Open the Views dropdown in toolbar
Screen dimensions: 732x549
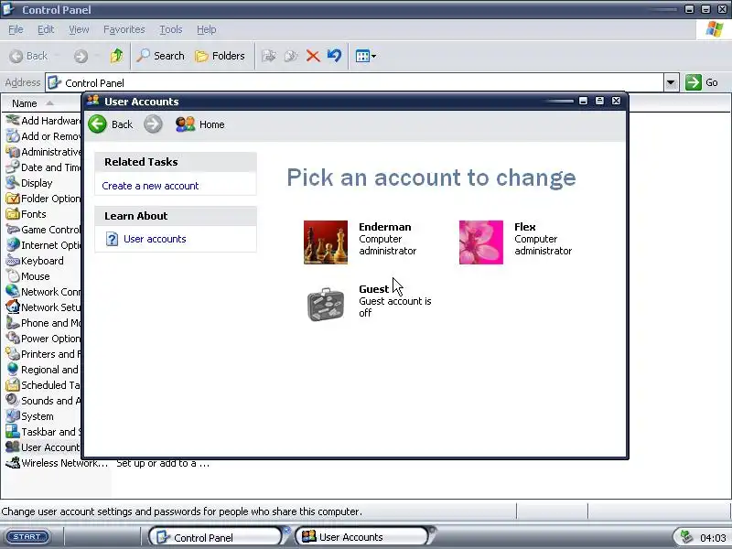[365, 56]
